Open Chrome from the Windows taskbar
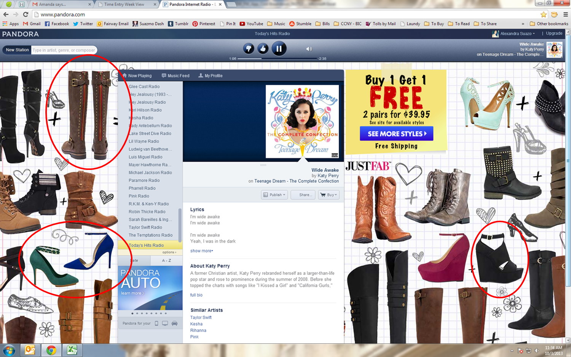This screenshot has width=571, height=357. click(x=51, y=350)
